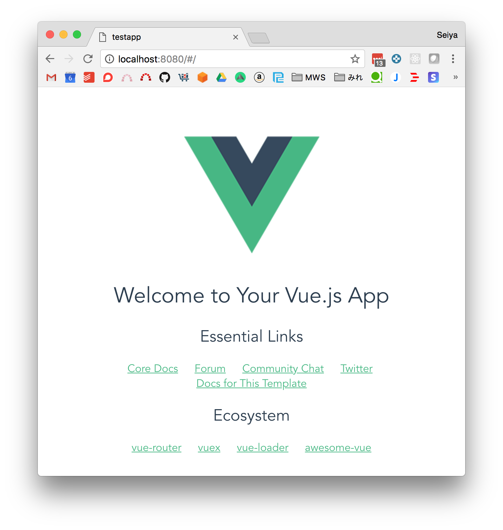
Task: Show hidden bookmarks via double chevron
Action: click(x=455, y=77)
